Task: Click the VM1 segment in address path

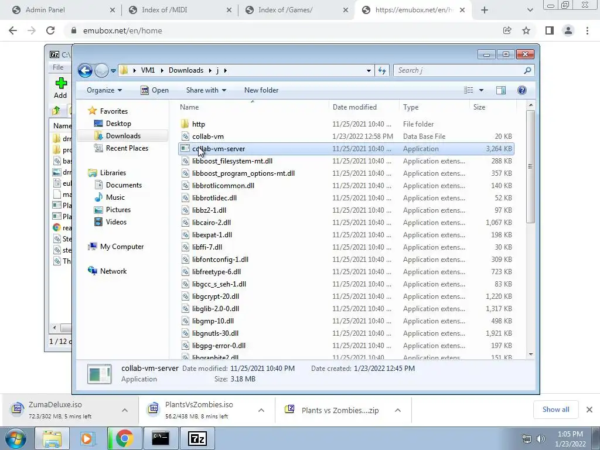Action: pos(148,70)
